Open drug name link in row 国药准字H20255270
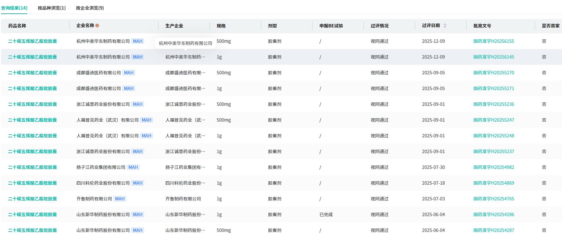Viewport: 562px width, 235px height. tap(33, 73)
